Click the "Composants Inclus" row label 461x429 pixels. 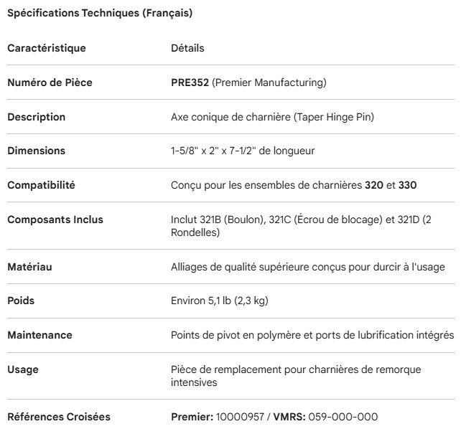[x=55, y=220]
